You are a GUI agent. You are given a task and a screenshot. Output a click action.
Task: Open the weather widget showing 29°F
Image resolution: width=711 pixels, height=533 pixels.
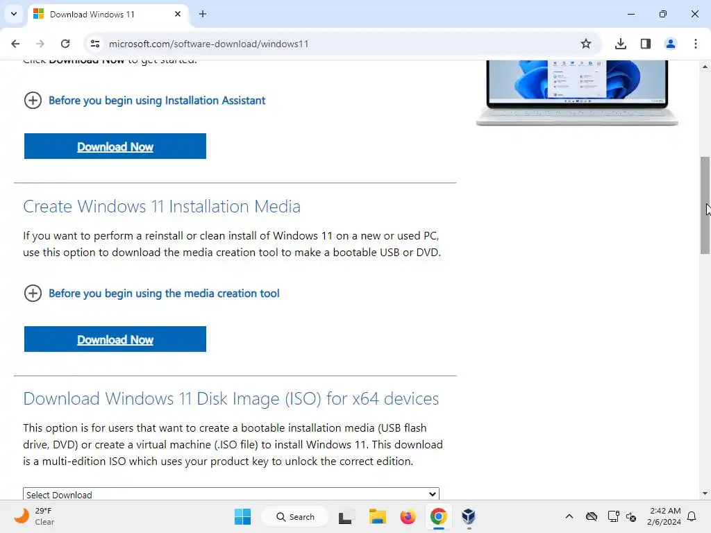click(x=34, y=516)
